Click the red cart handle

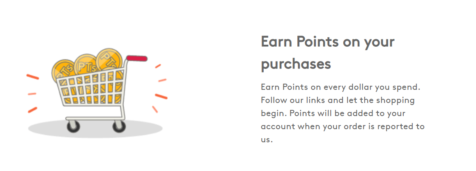tap(137, 58)
